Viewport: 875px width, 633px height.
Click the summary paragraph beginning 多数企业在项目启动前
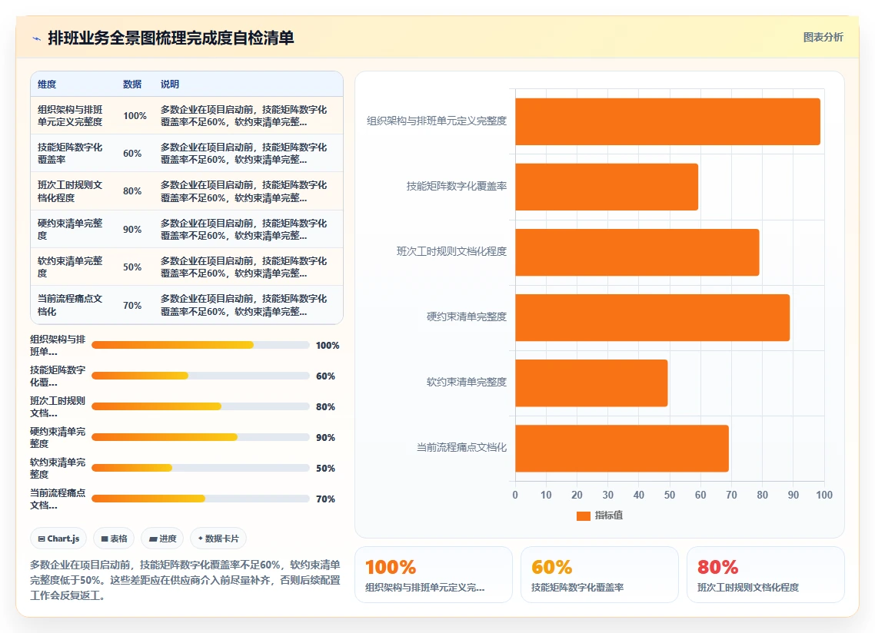pyautogui.click(x=185, y=580)
